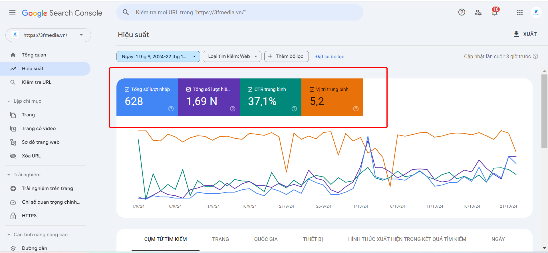Open the property selector https://3fmedia.vn/ dropdown
The image size is (548, 253).
[48, 35]
